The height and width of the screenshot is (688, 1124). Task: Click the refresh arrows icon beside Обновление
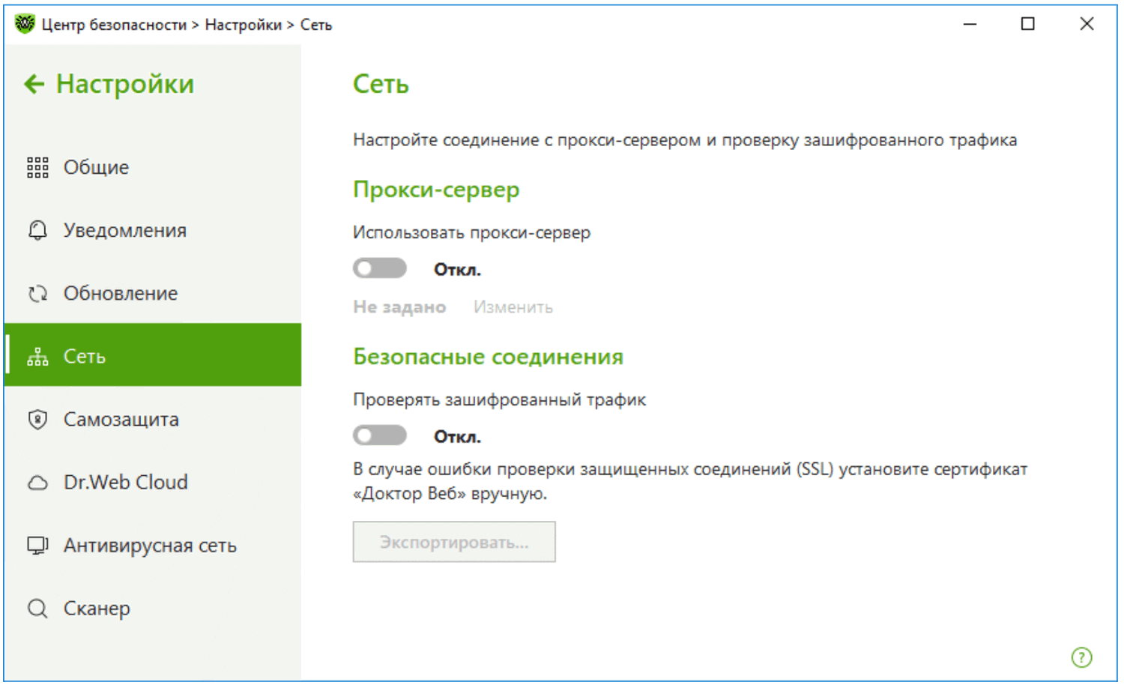[37, 293]
